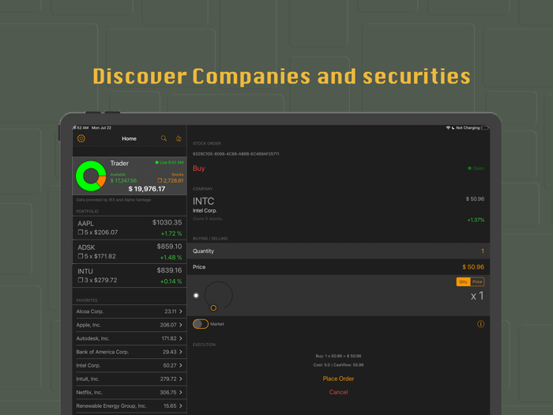Expand Netflix, Inc. favorite chevron
Viewport: 553px width, 415px height.
[x=181, y=392]
